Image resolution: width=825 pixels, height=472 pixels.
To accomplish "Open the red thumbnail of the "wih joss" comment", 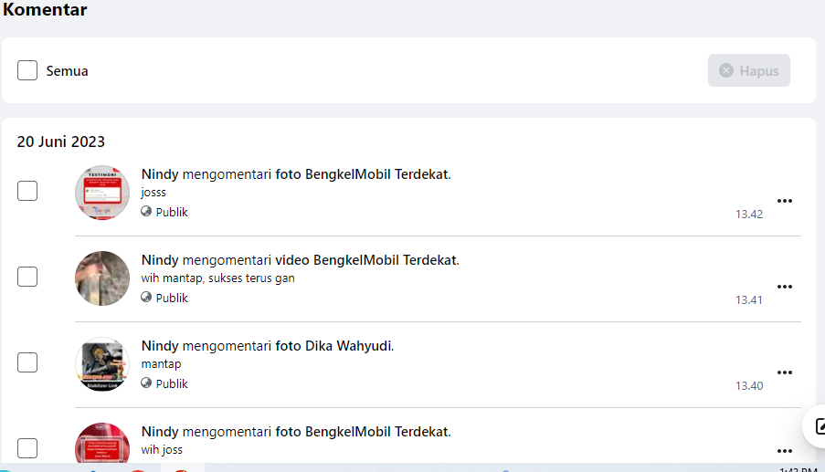I will coord(102,443).
